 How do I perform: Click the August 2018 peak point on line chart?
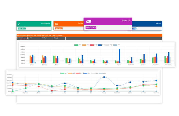point(104,77)
